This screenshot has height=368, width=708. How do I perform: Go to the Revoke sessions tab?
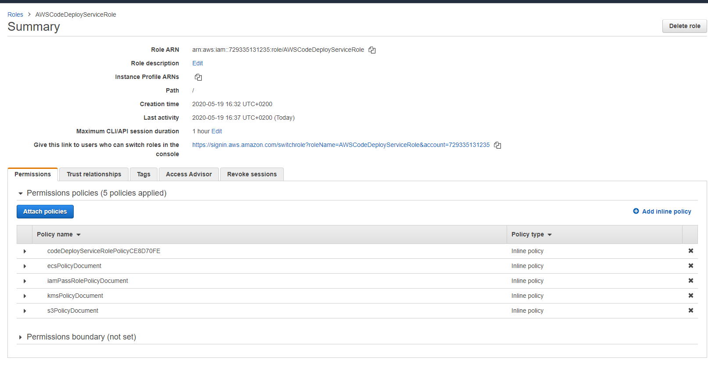(x=252, y=174)
